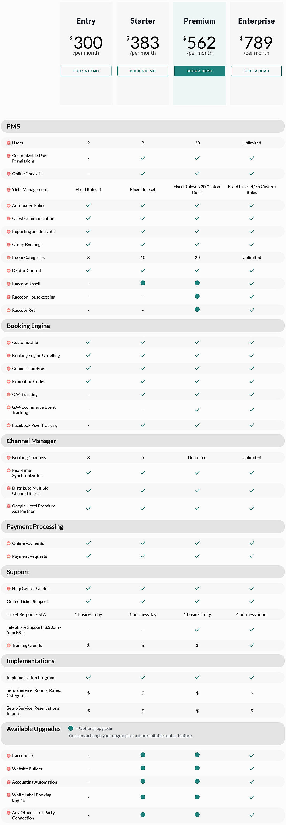The image size is (286, 825).
Task: Click the plus icon beside Website Builder
Action: click(9, 769)
